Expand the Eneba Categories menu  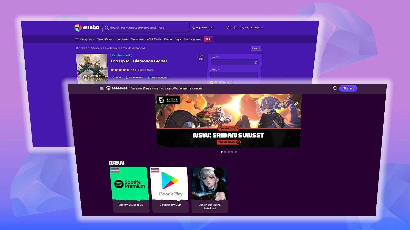pos(84,39)
